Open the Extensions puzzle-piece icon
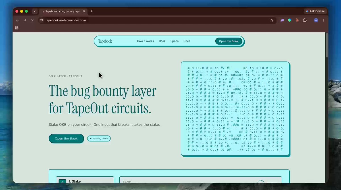The height and width of the screenshot is (190, 341). [305, 20]
